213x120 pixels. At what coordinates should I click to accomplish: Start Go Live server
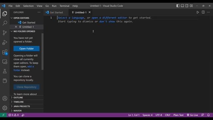click(x=192, y=115)
